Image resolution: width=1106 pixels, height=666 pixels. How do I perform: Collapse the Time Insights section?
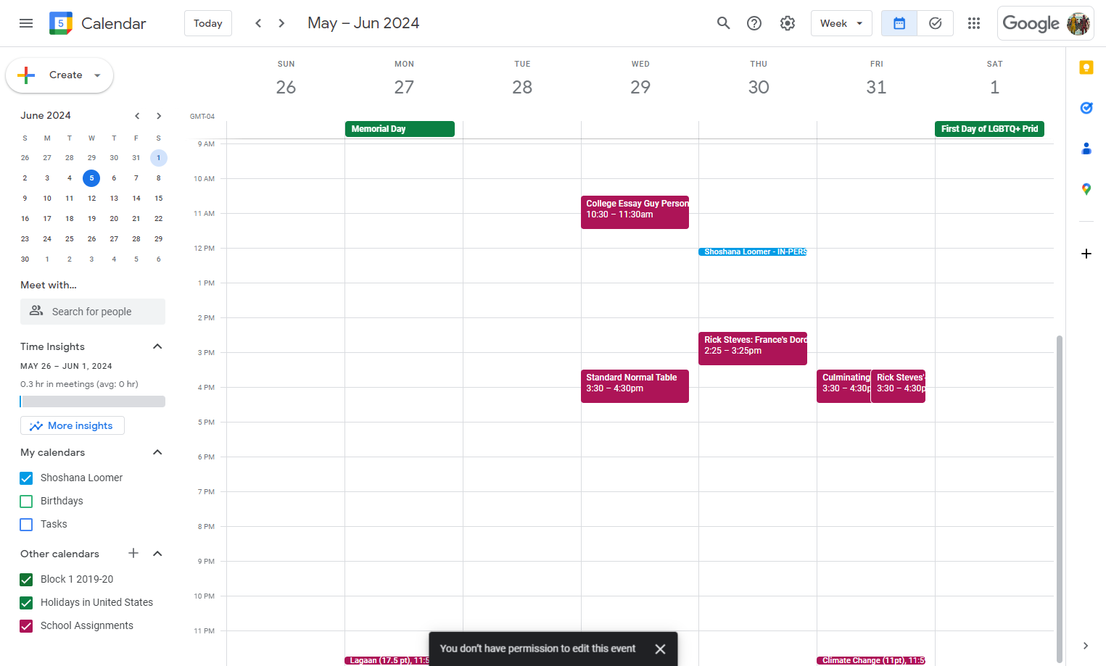coord(157,346)
